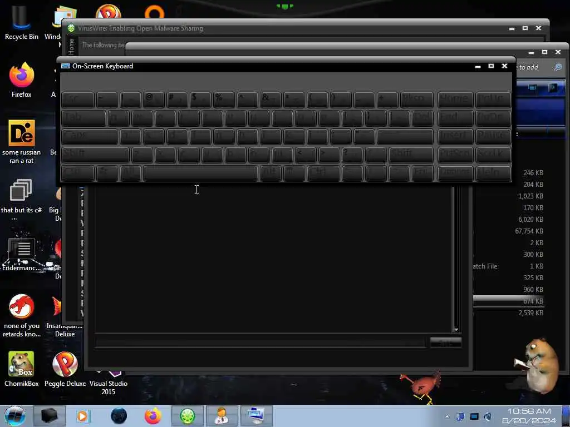Image resolution: width=570 pixels, height=427 pixels.
Task: Click the search magnifier icon beside 'to add'
Action: click(x=558, y=67)
